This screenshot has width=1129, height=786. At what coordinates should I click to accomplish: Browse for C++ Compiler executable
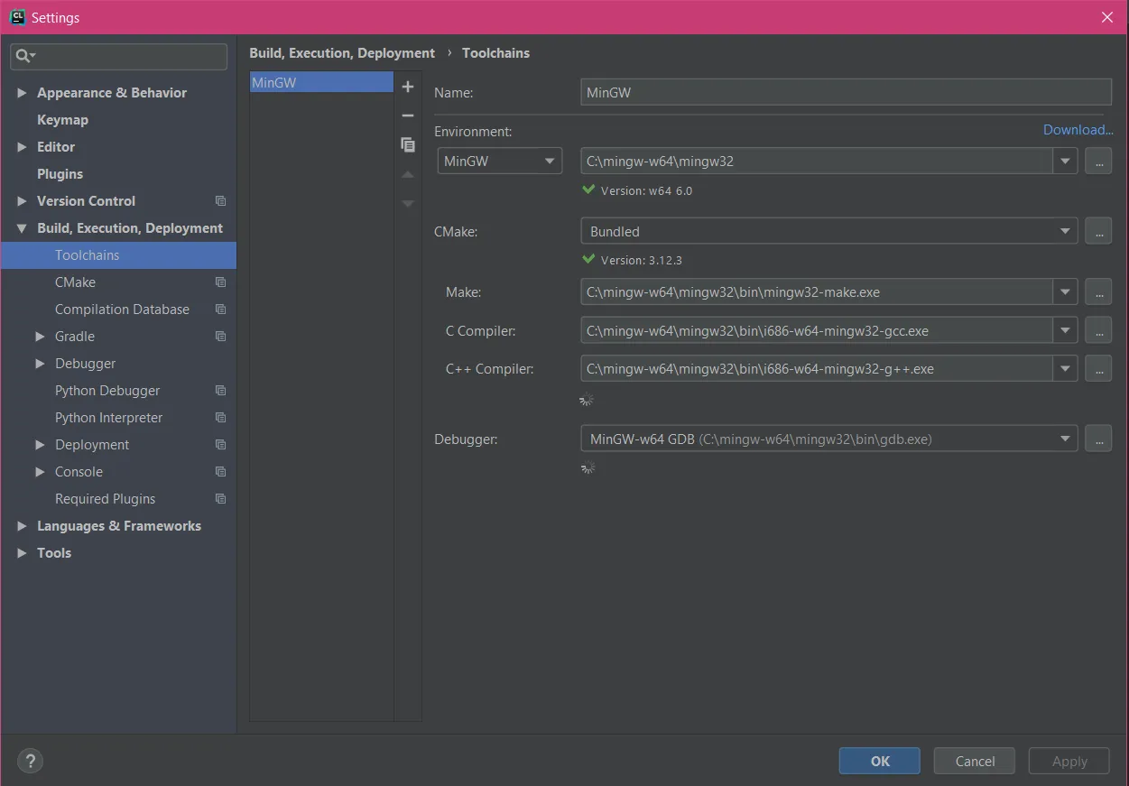coord(1098,368)
